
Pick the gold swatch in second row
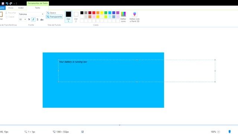[x=98, y=17]
